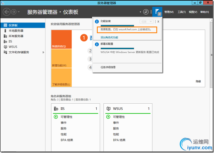Click the WSUS sidebar icon
The width and height of the screenshot is (214, 153).
[5, 47]
